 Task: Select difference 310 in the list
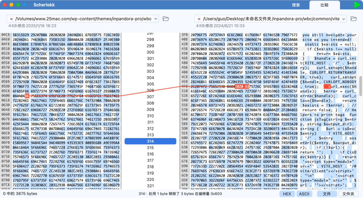click(x=150, y=116)
